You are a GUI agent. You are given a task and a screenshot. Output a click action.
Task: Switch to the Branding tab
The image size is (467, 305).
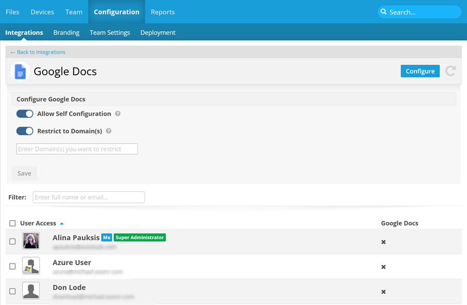pos(66,32)
